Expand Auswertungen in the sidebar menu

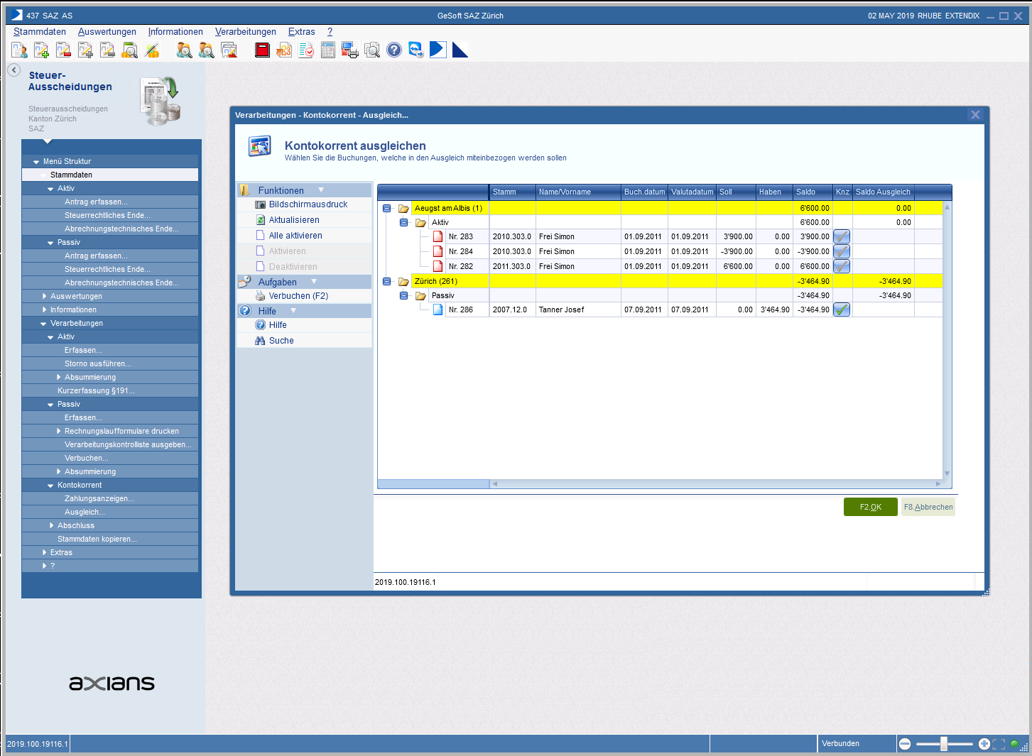[x=45, y=296]
